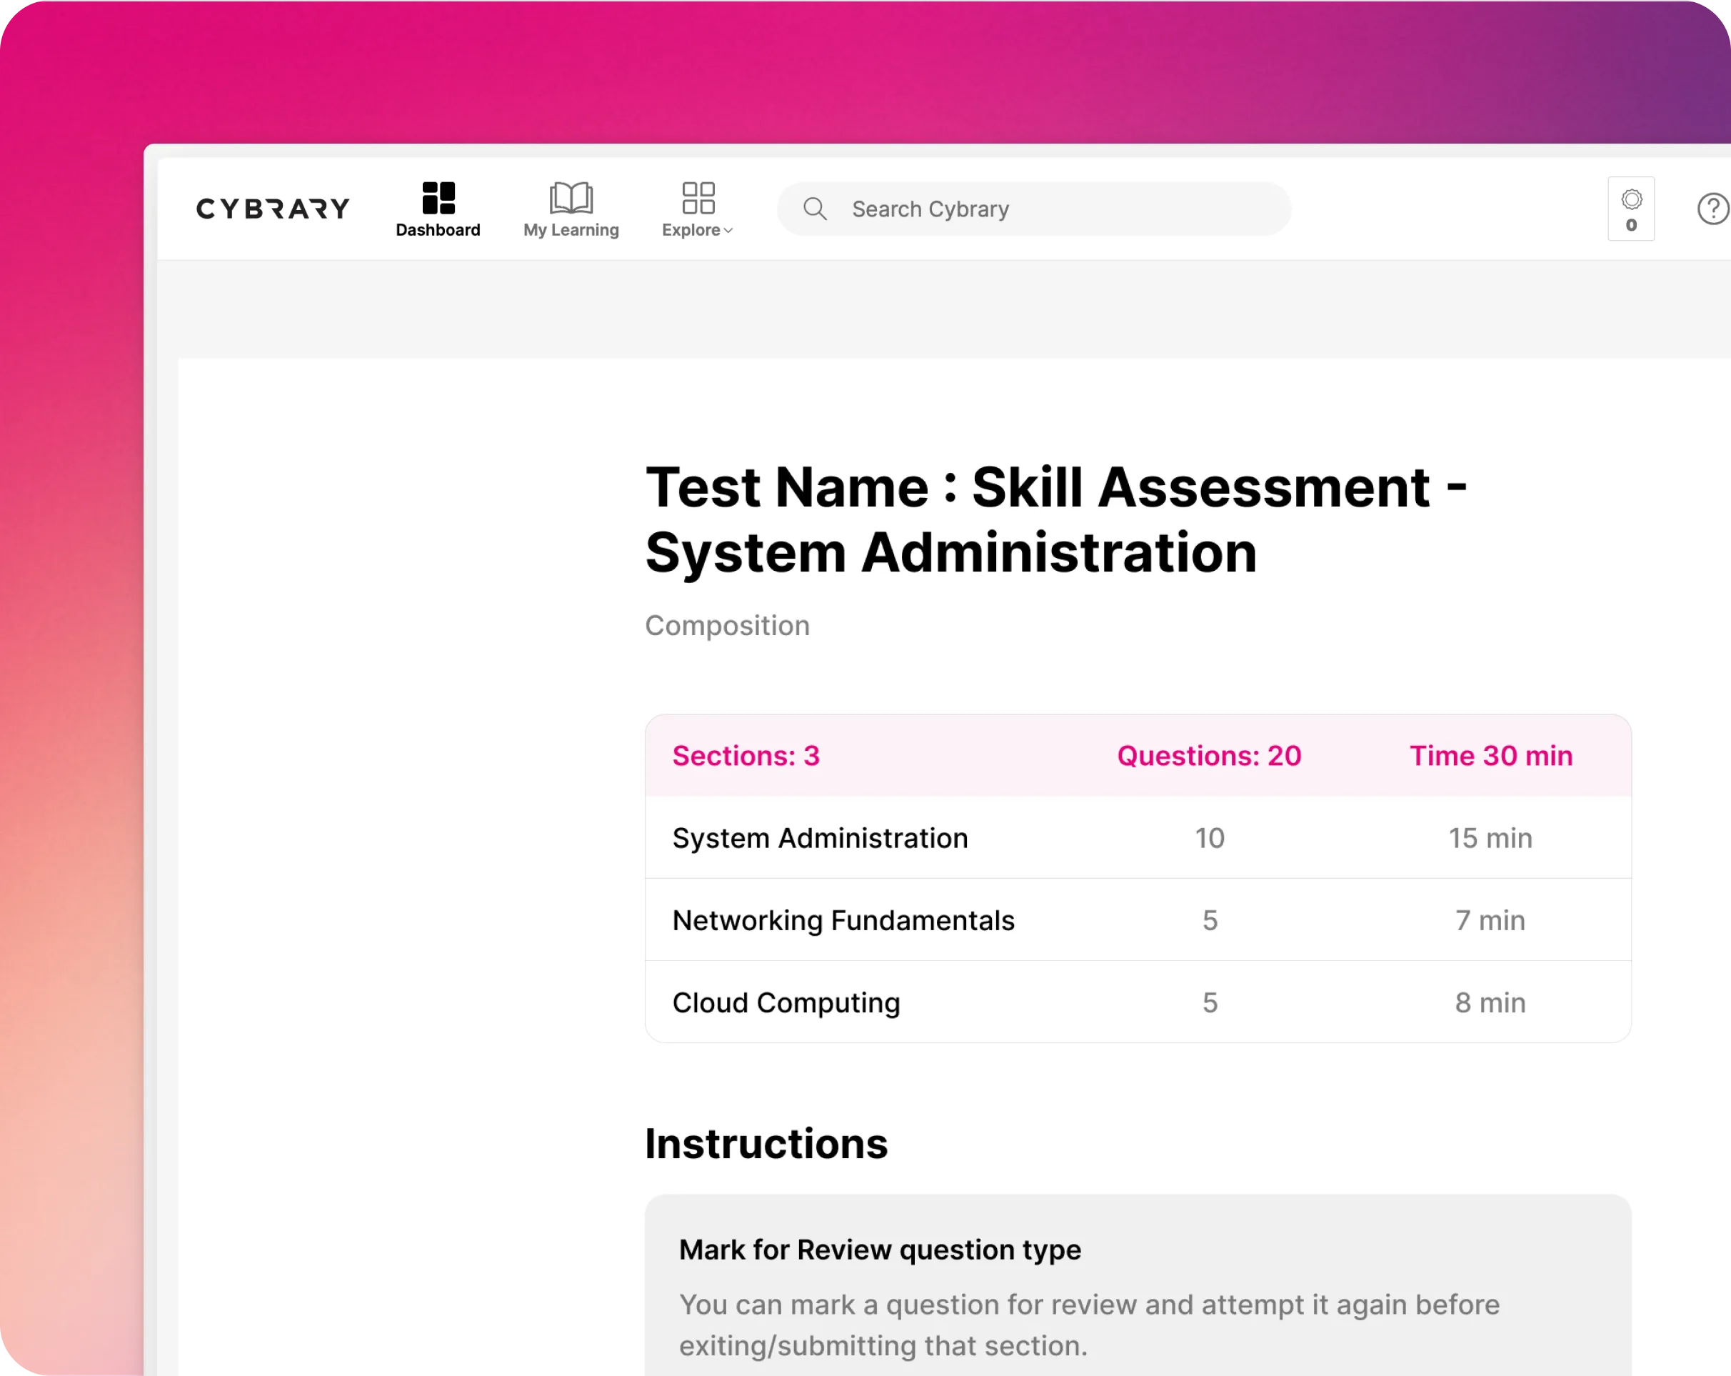Open the help question mark icon
Screen dimensions: 1731x1376
1712,209
